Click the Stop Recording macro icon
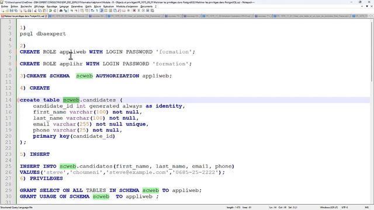 click(138, 10)
